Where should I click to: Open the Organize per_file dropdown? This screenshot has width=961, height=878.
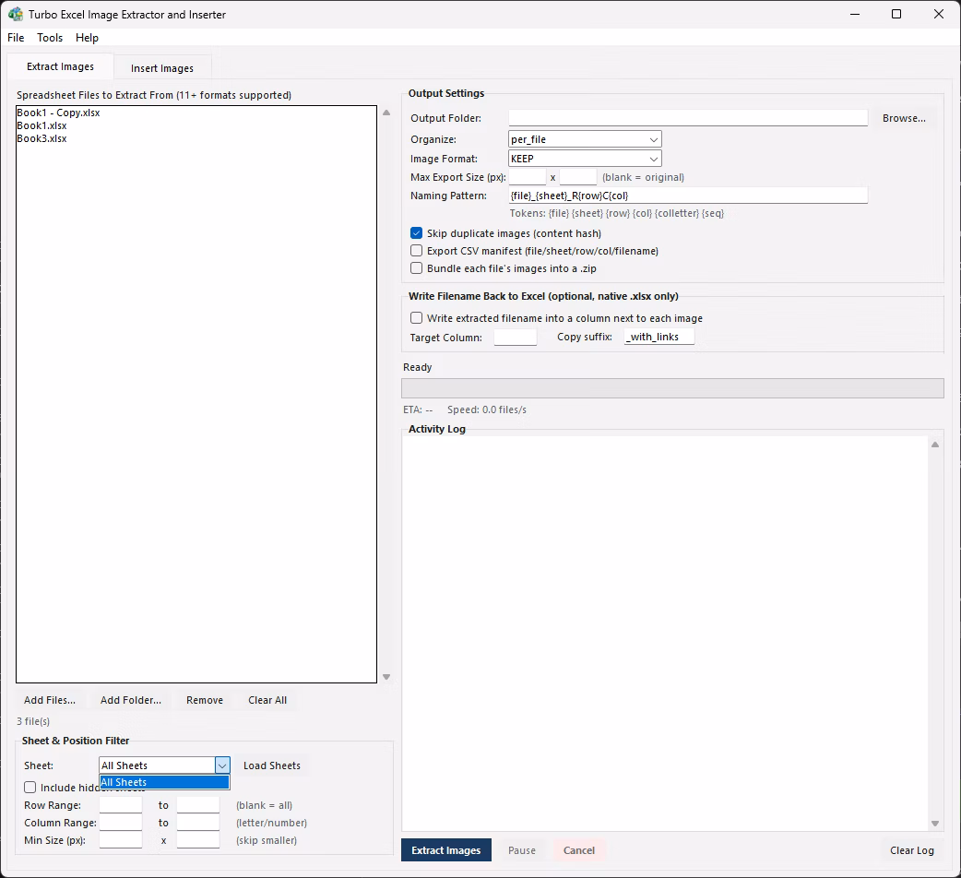586,139
